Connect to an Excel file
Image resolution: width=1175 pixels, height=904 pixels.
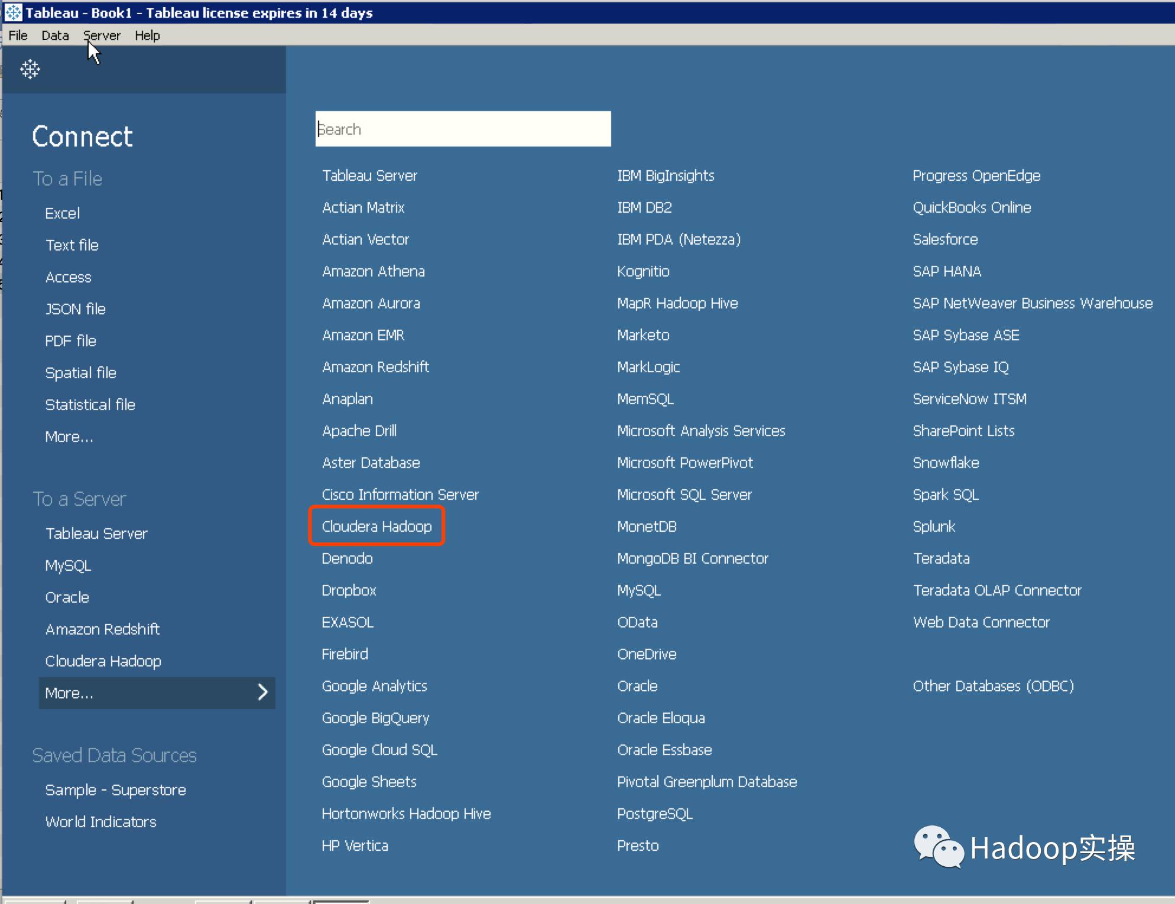click(63, 213)
